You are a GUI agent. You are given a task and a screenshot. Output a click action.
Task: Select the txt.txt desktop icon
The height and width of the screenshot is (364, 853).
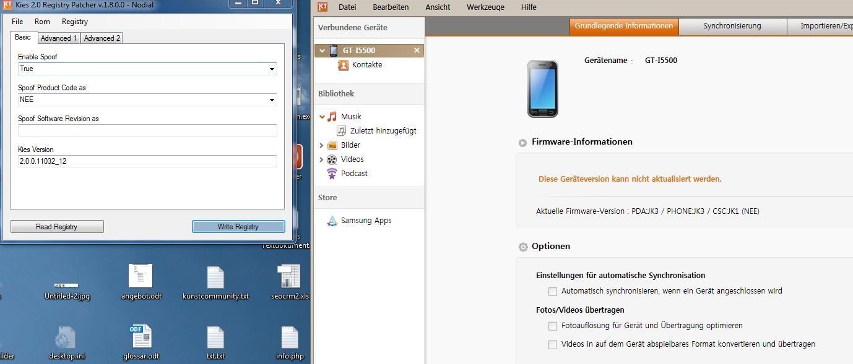point(215,338)
